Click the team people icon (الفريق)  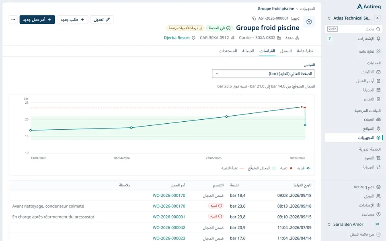tap(378, 196)
